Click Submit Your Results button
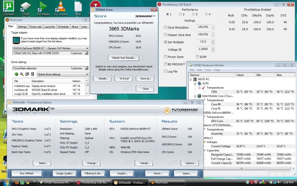 tap(124, 58)
